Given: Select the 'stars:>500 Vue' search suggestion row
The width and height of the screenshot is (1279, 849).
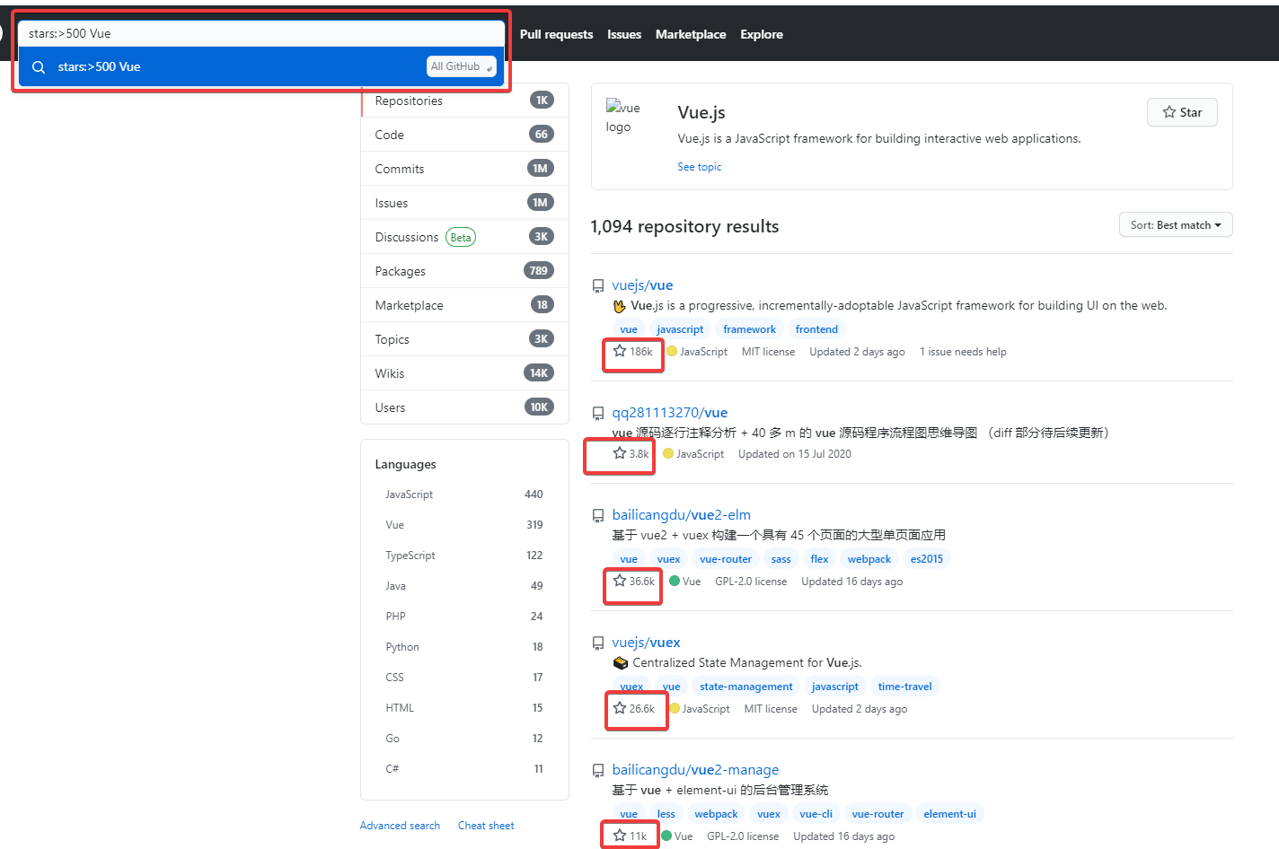Looking at the screenshot, I should point(261,66).
